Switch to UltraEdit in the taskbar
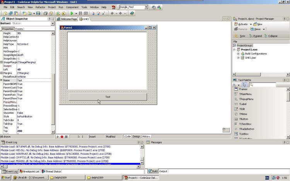290x181 pixels. [x=30, y=178]
